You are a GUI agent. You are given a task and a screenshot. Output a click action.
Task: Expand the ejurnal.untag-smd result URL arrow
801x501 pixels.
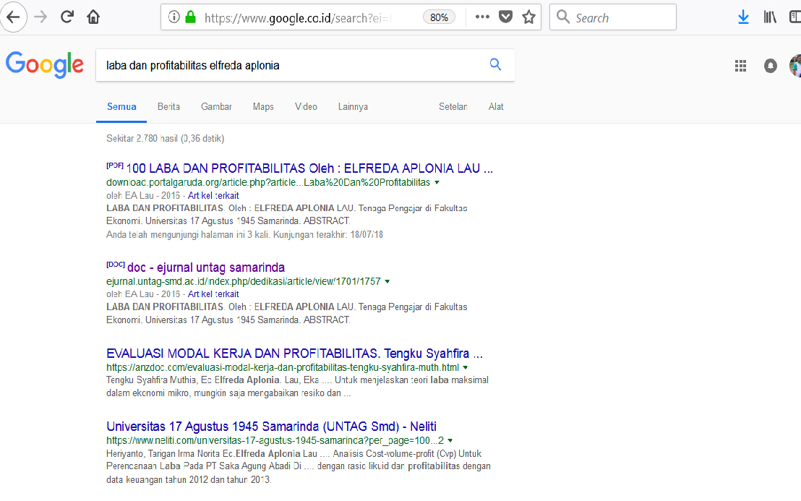(387, 281)
